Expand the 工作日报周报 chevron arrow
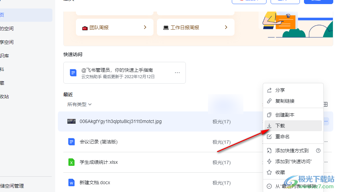 tap(226, 27)
